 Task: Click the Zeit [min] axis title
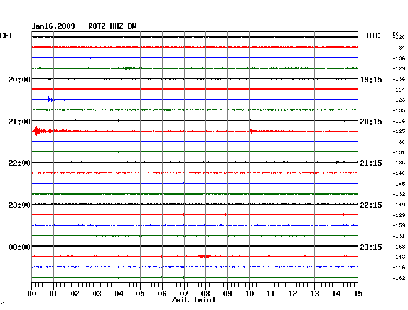(x=193, y=300)
